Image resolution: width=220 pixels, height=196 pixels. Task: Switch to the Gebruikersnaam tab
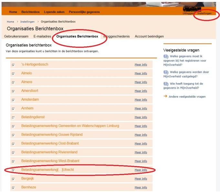(17, 37)
